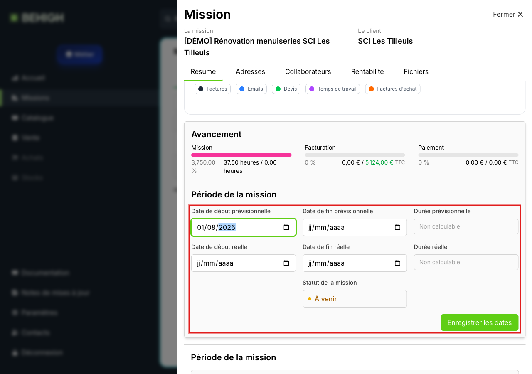Image resolution: width=532 pixels, height=374 pixels.
Task: Open the Adresses tab
Action: coord(250,71)
